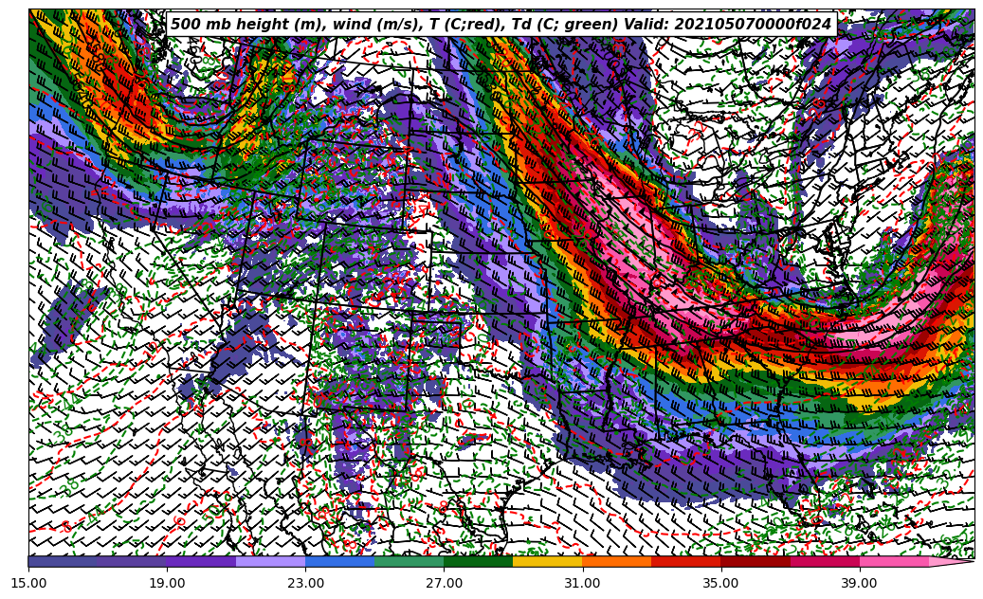Select the slate blue segment starting at 15.00
The width and height of the screenshot is (983, 599).
pos(63,561)
